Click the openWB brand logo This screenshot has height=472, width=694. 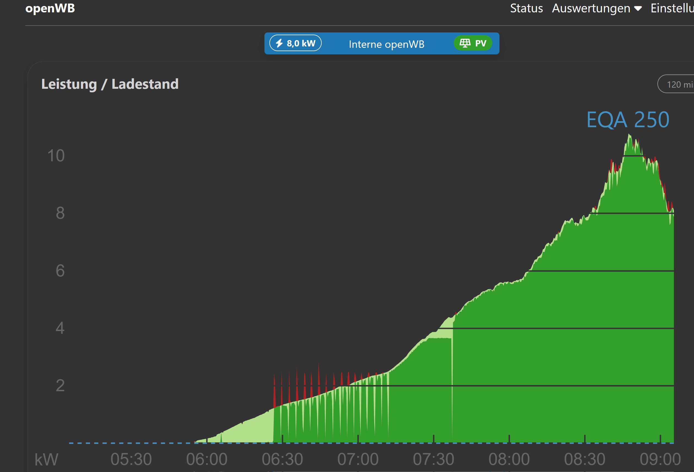(x=50, y=8)
